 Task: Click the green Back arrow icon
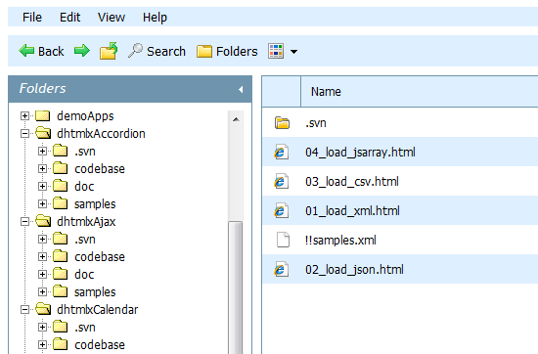pyautogui.click(x=26, y=51)
